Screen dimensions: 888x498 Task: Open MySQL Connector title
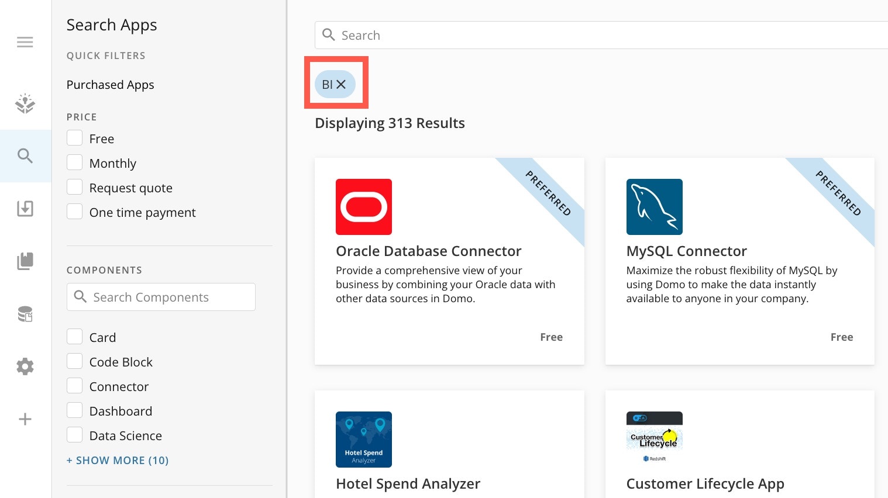[687, 251]
